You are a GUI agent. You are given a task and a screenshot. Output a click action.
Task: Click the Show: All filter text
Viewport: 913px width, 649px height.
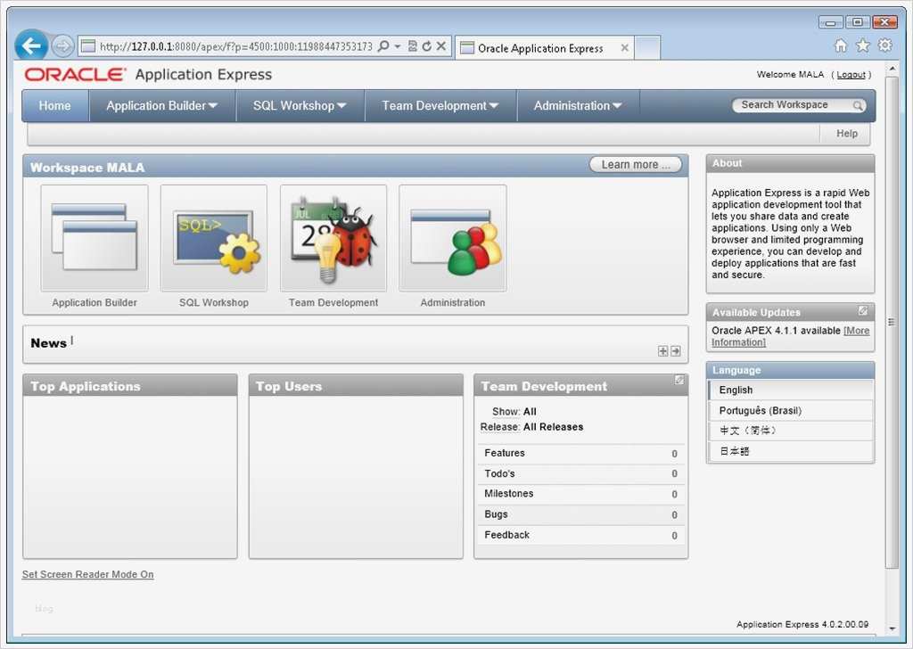[514, 412]
